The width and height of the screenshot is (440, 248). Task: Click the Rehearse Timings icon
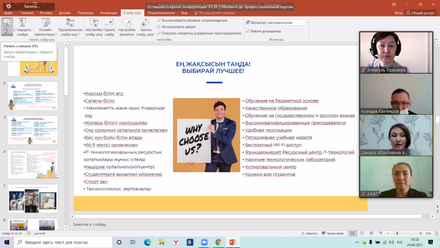click(127, 26)
